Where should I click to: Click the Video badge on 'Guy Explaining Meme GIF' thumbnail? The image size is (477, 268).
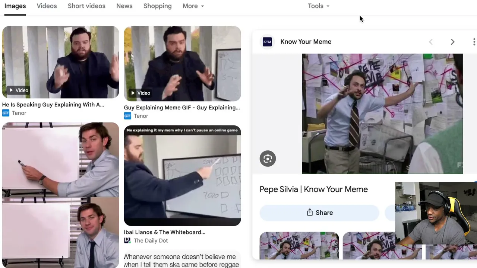(x=140, y=93)
